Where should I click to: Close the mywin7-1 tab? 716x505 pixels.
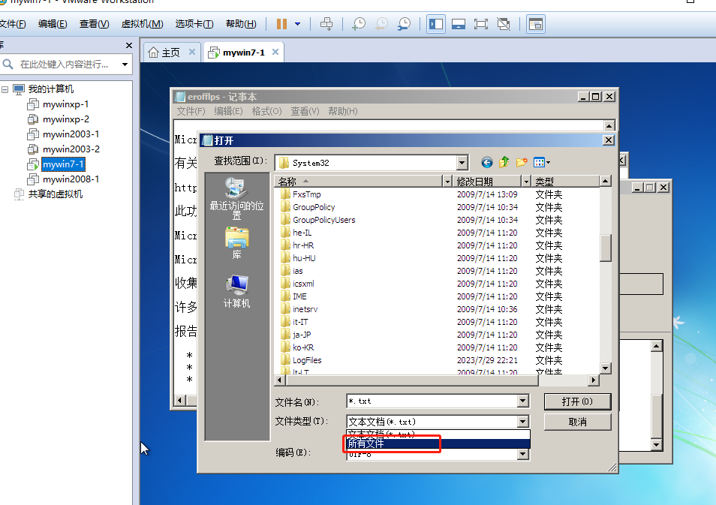pos(275,52)
